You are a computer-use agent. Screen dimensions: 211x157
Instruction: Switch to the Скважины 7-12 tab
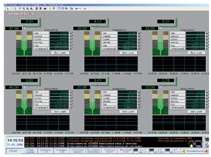(62, 151)
